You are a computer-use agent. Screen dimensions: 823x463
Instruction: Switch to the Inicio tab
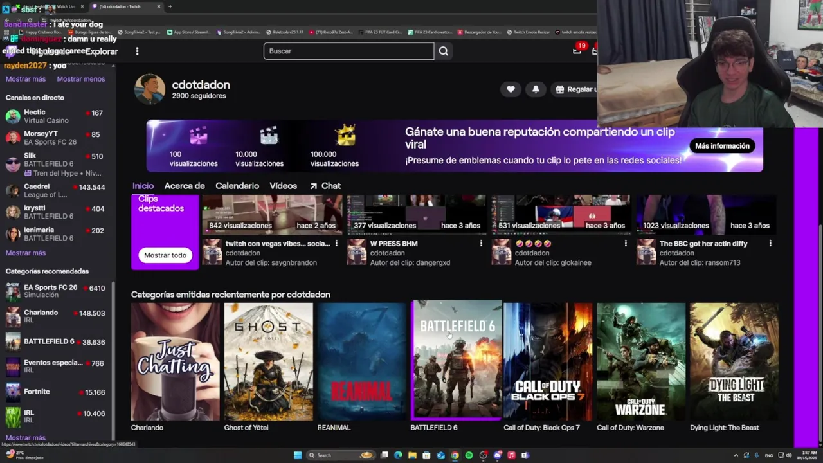click(x=143, y=186)
